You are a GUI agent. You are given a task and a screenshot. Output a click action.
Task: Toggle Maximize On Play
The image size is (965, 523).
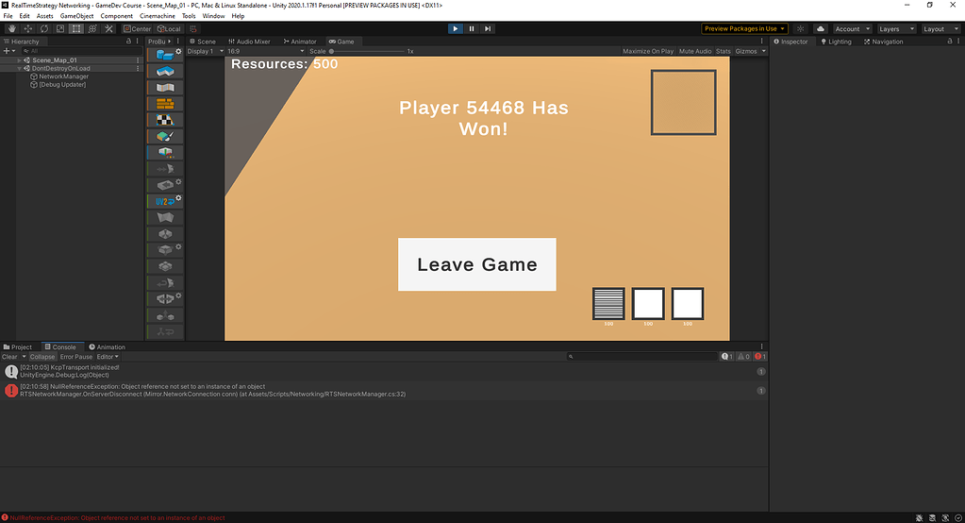tap(648, 51)
